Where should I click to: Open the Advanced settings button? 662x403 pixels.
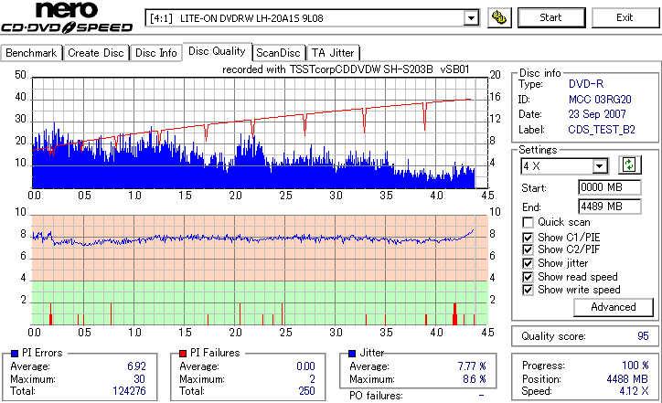[x=613, y=307]
